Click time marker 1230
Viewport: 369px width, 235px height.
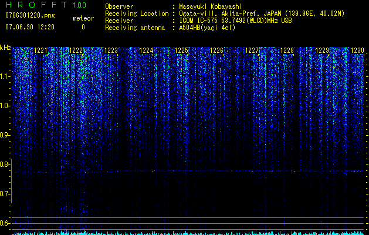[358, 51]
